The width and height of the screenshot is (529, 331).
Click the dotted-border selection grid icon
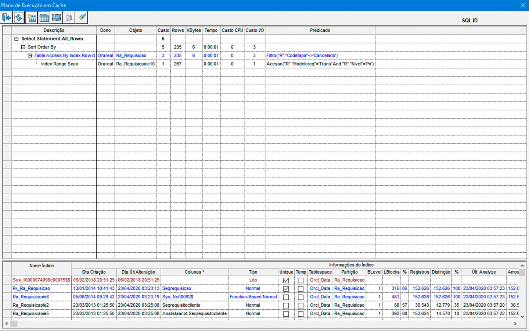[57, 17]
